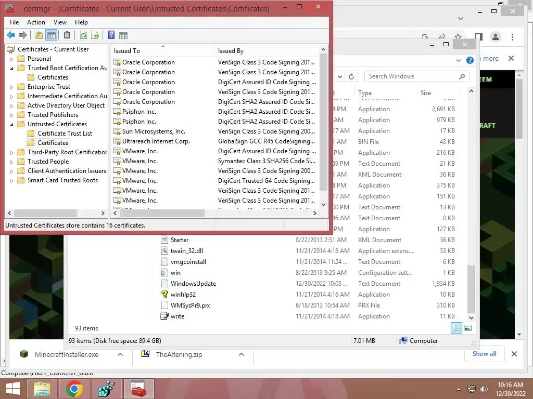Open TheAltening.zip download options chevron
The image size is (533, 399).
pyautogui.click(x=242, y=354)
